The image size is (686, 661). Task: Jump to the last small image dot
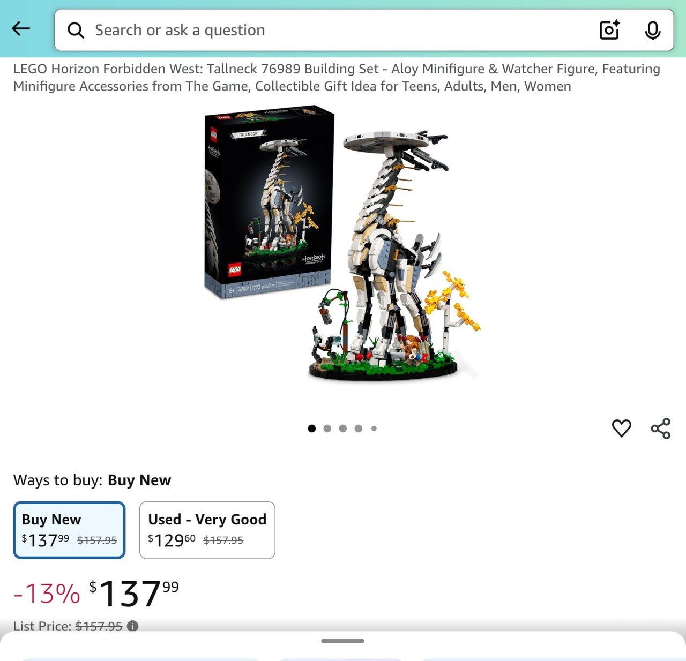tap(374, 429)
